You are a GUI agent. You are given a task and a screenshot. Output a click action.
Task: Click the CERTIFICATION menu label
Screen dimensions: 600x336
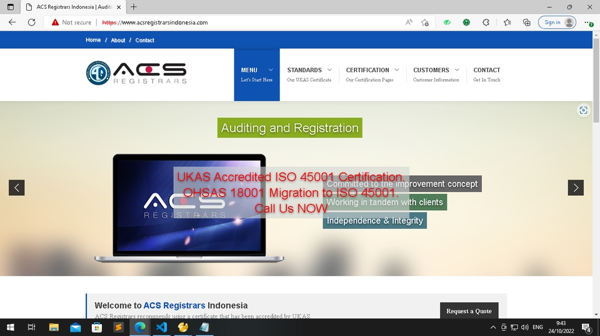click(367, 70)
